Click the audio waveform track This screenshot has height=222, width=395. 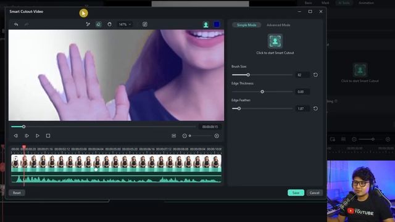117,179
